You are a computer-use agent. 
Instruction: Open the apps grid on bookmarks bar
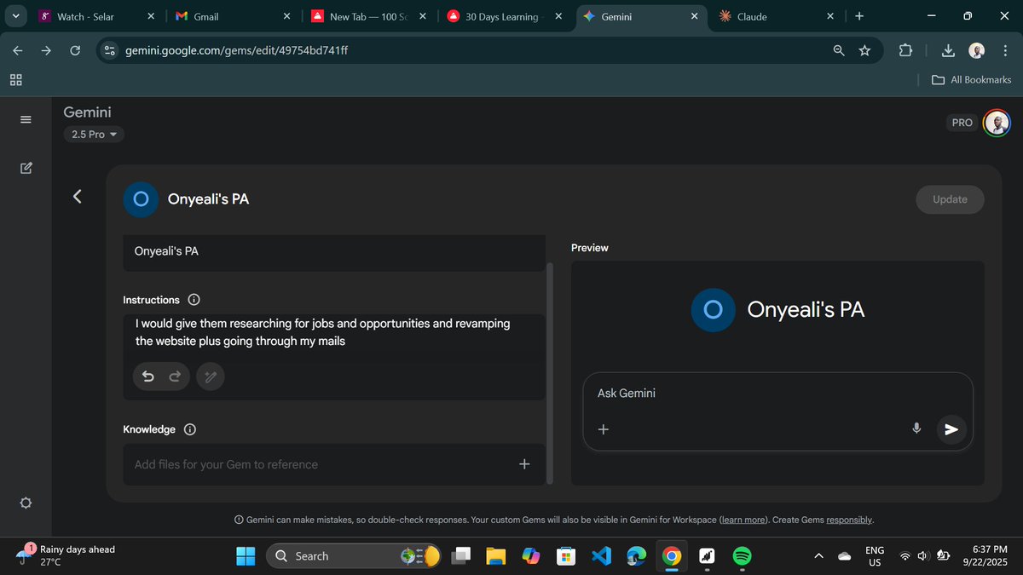coord(15,79)
